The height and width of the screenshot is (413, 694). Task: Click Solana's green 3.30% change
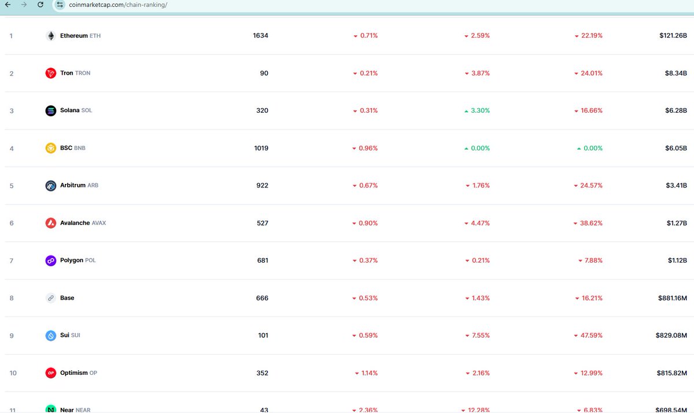(x=477, y=110)
